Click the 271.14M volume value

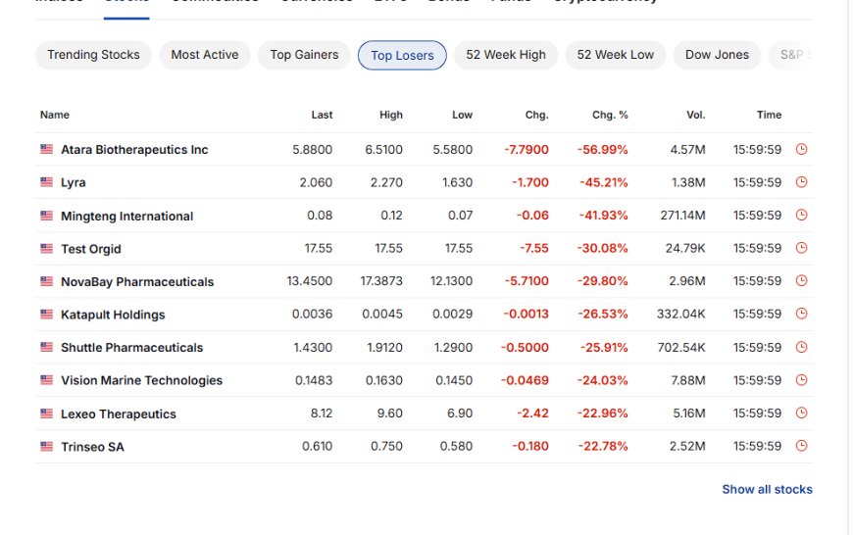click(x=682, y=216)
